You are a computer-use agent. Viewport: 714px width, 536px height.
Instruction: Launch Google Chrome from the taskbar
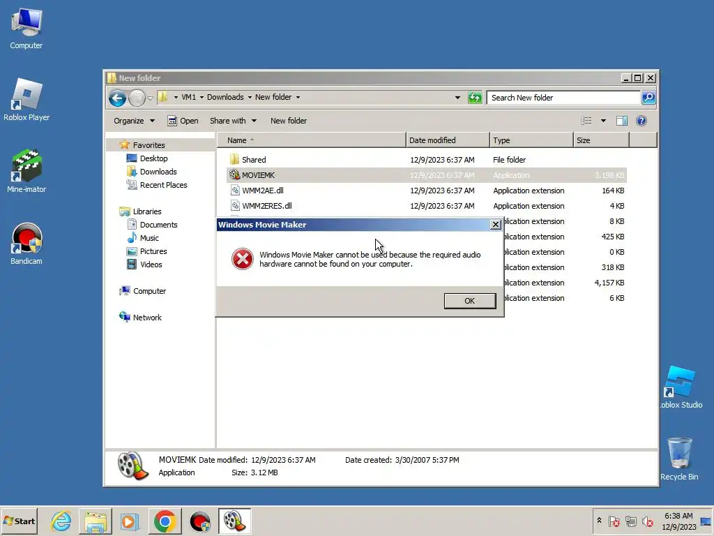pos(165,521)
